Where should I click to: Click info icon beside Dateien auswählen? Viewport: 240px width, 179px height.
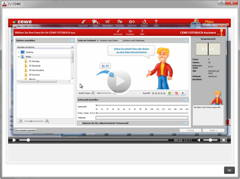(72, 40)
